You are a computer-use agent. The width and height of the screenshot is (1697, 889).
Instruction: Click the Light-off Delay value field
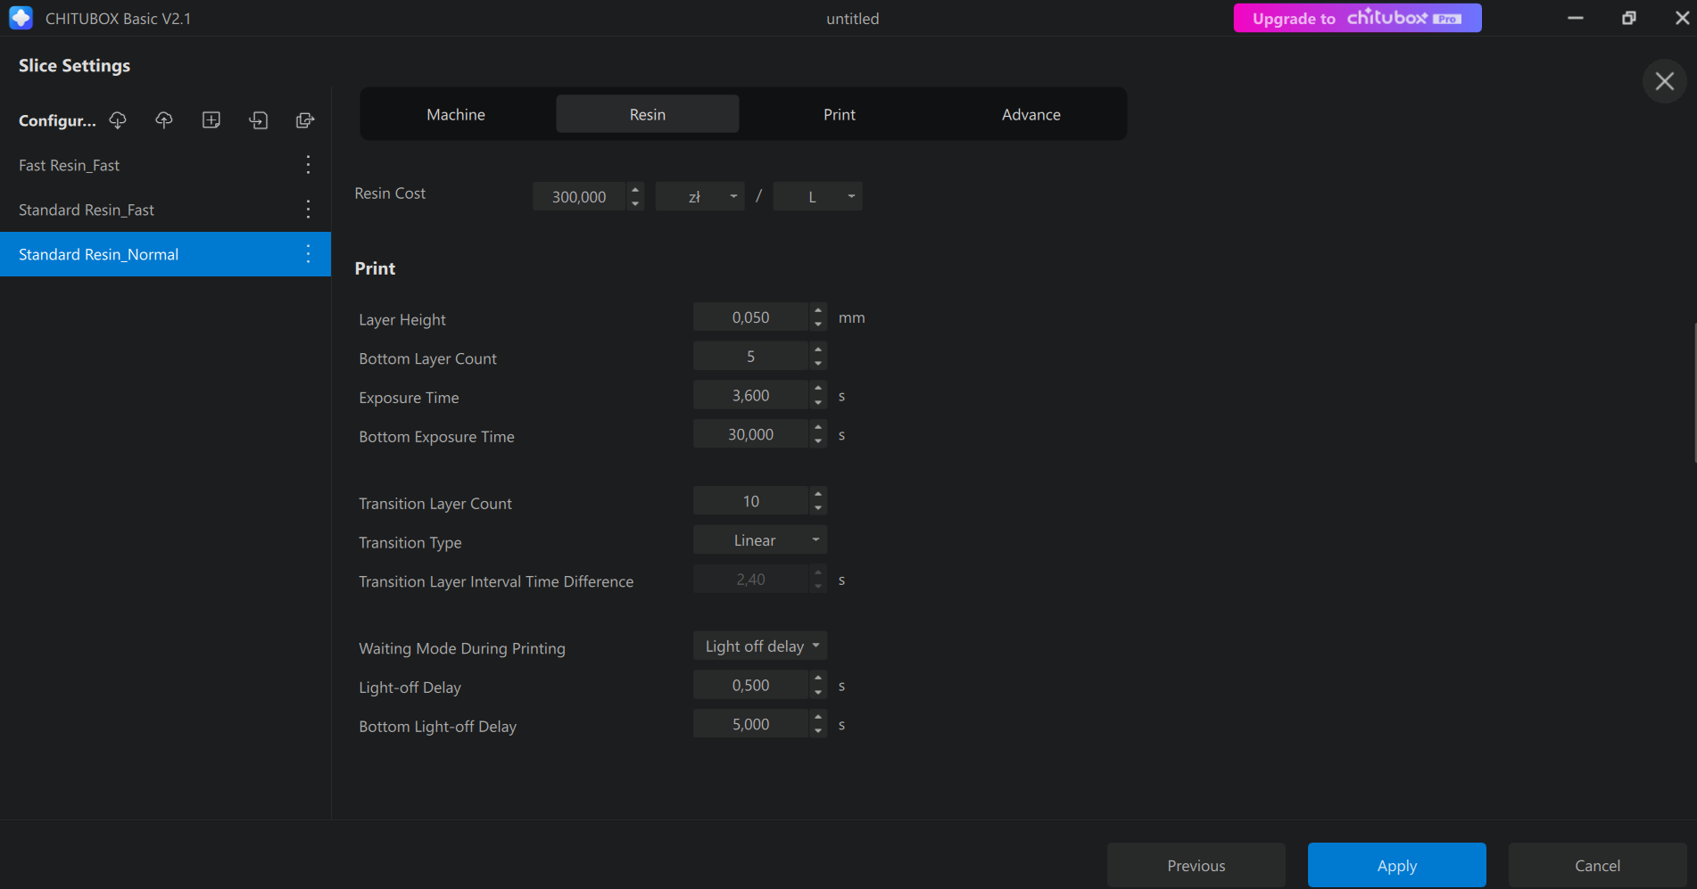pos(750,686)
